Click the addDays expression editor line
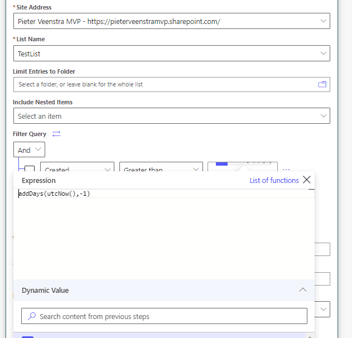The width and height of the screenshot is (352, 338). [x=166, y=194]
